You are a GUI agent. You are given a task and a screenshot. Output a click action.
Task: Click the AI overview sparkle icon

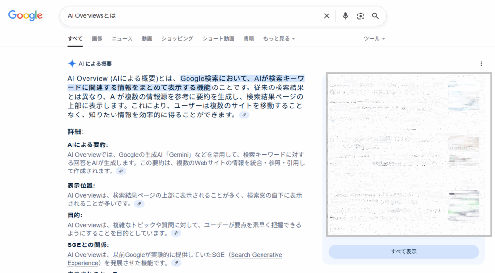click(x=72, y=64)
